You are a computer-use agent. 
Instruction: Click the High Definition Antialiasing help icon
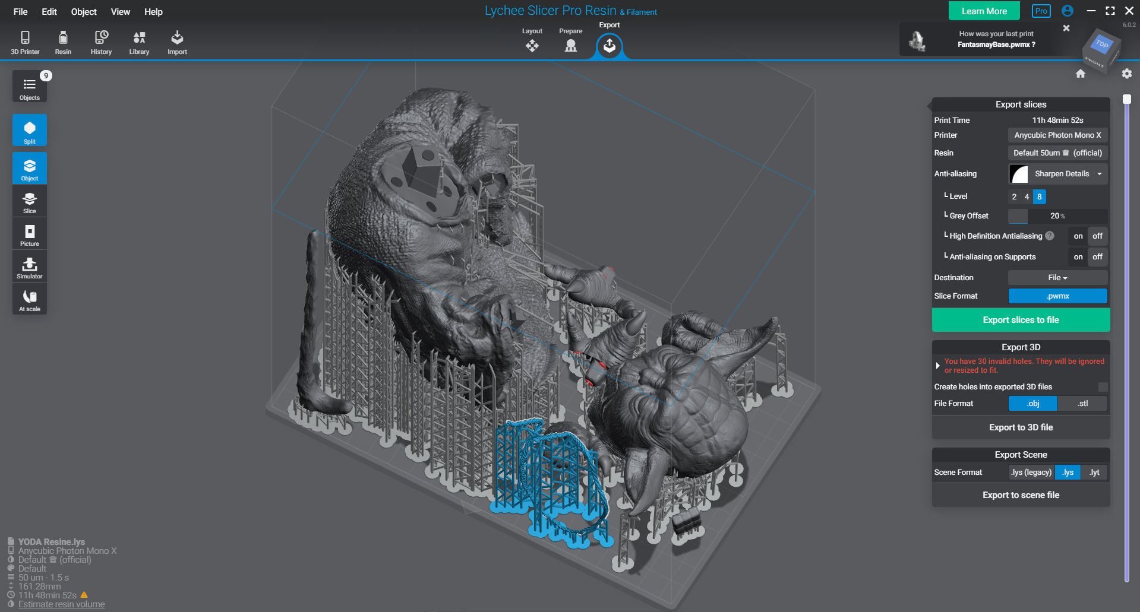point(1050,236)
